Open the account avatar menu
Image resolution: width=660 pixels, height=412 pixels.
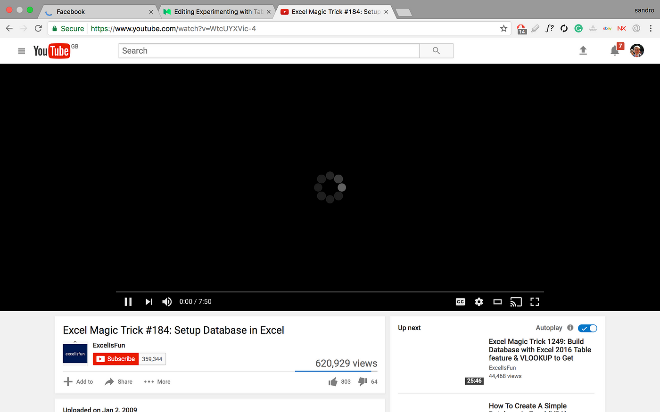(x=637, y=50)
